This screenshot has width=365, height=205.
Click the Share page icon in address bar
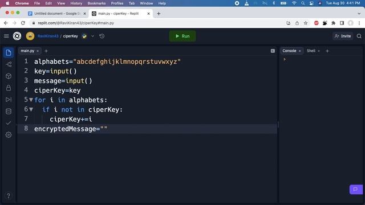(297, 23)
